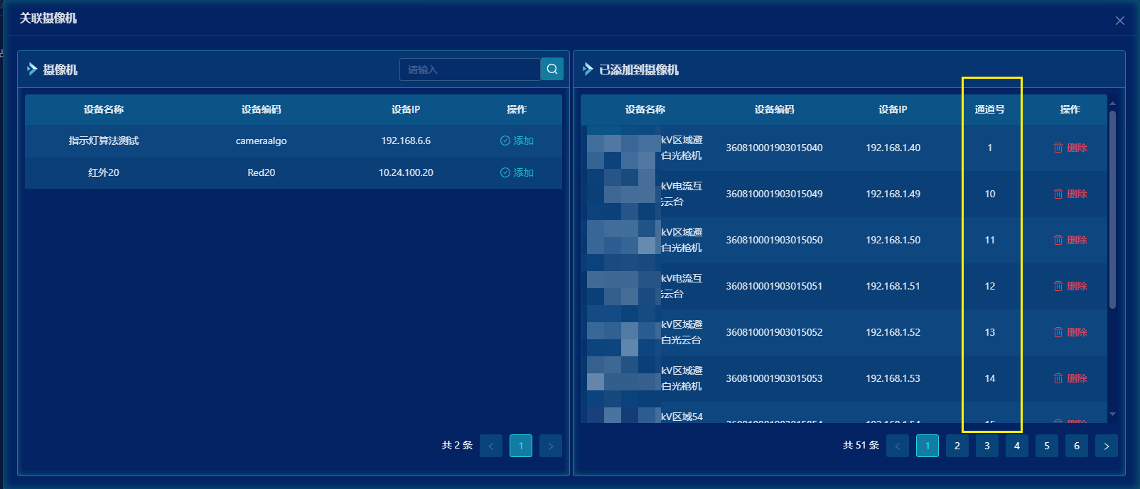Screen dimensions: 1140x489
Task: Delete camera with IP 192.168.1.52
Action: pos(1070,332)
